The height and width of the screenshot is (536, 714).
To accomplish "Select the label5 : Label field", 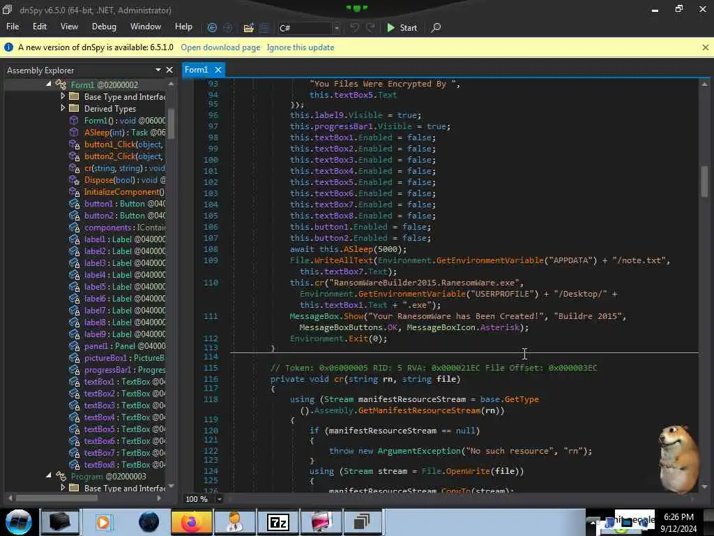I will coord(125,287).
